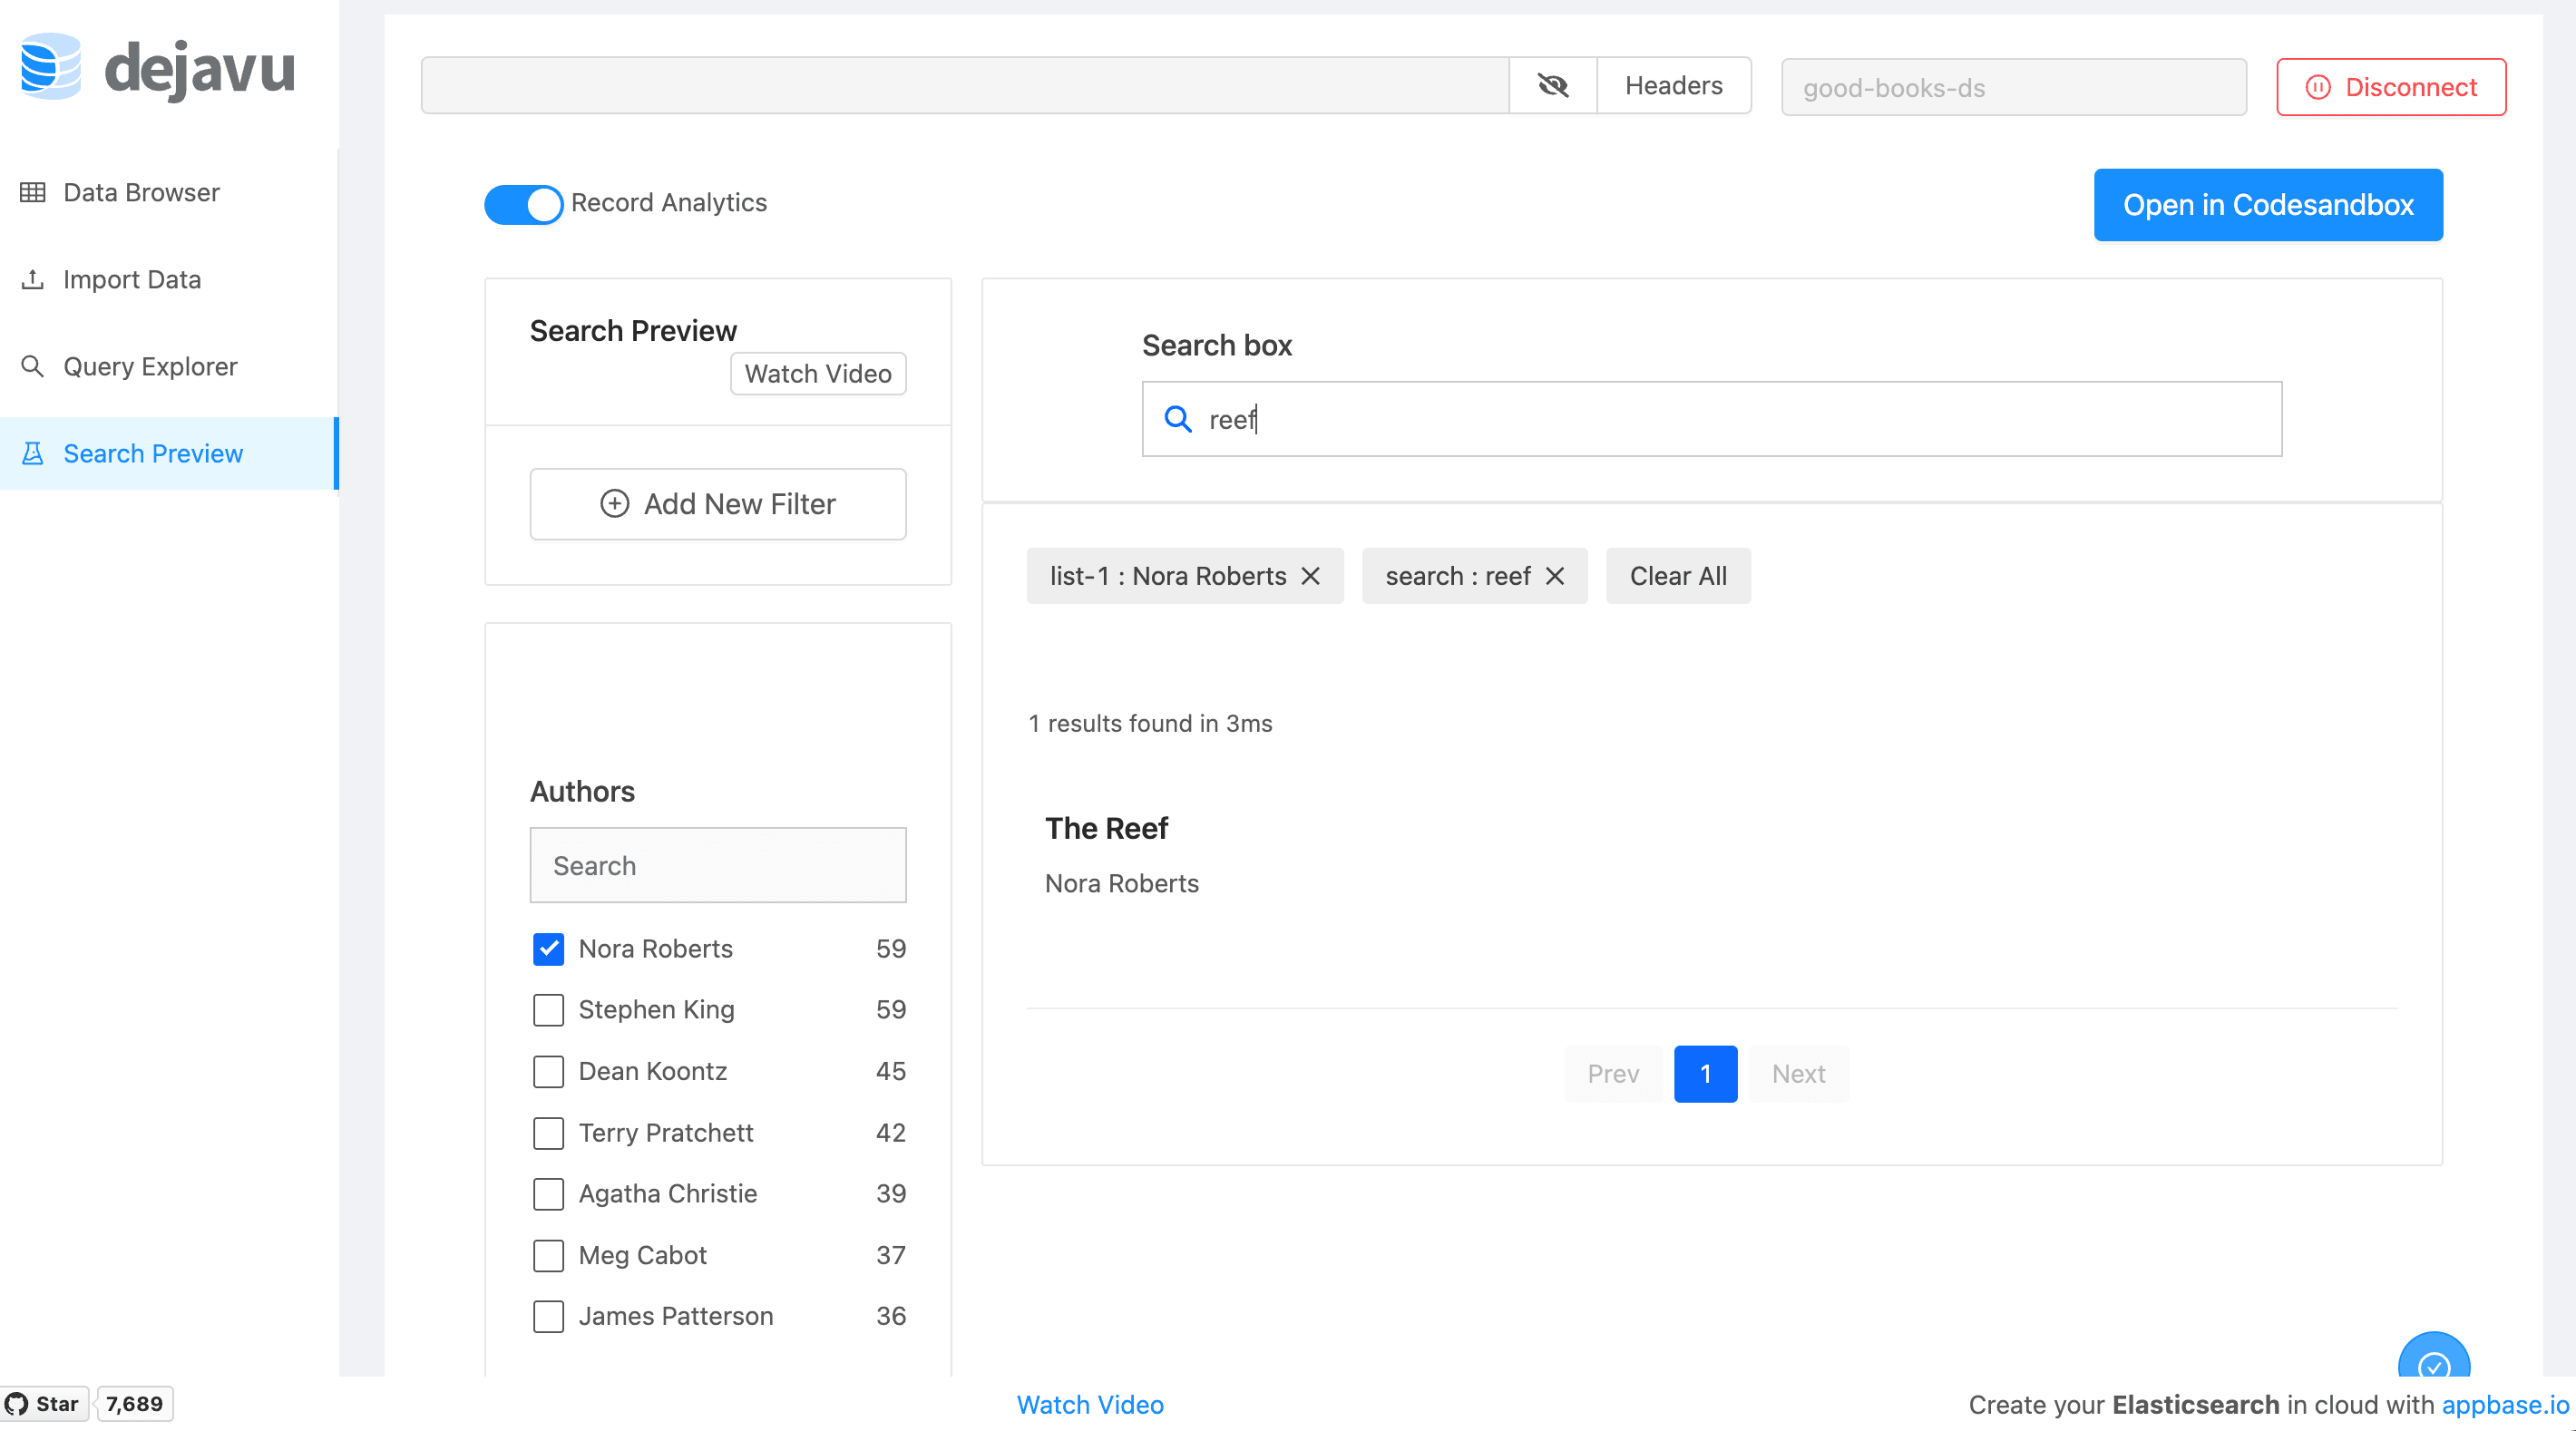Click the magnifier icon inside the search box
Image resolution: width=2576 pixels, height=1431 pixels.
coord(1178,419)
